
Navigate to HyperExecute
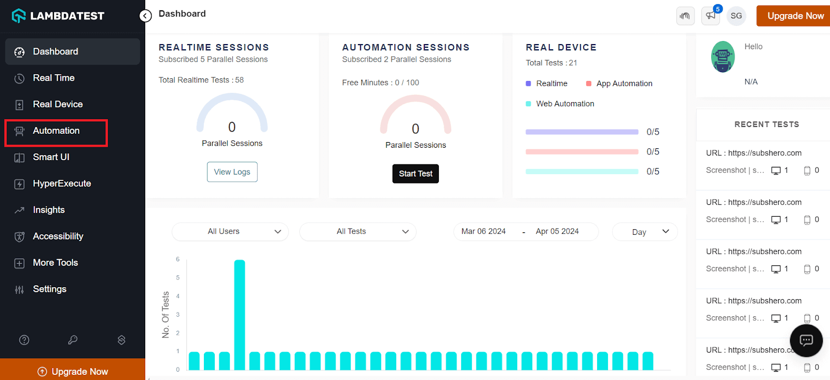(73, 184)
